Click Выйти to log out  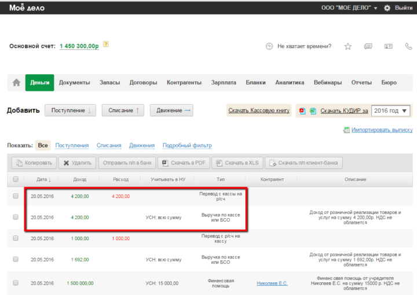coord(404,8)
